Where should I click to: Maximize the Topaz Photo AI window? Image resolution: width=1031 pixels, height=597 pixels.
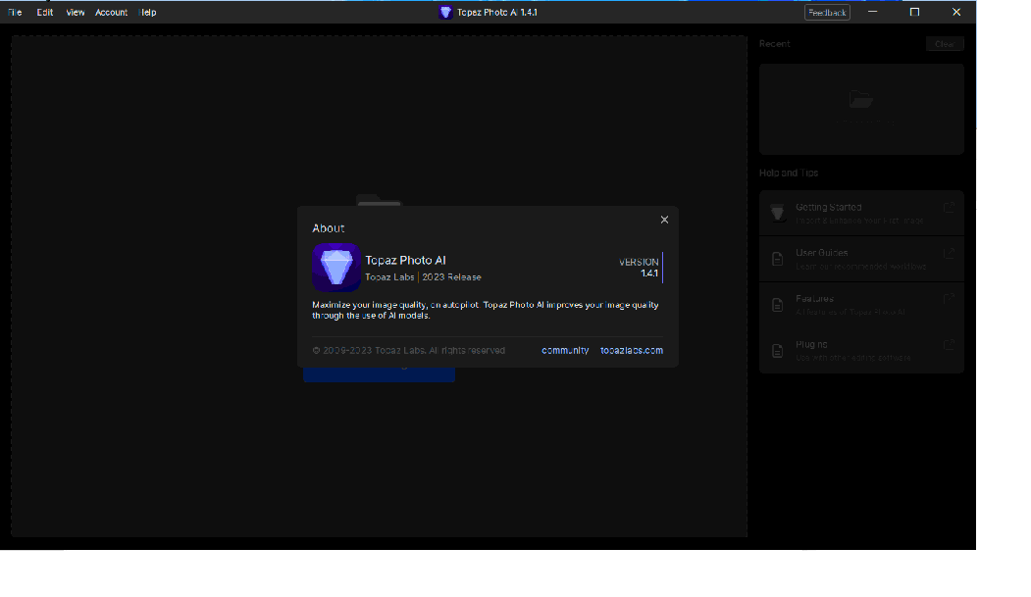click(x=914, y=12)
